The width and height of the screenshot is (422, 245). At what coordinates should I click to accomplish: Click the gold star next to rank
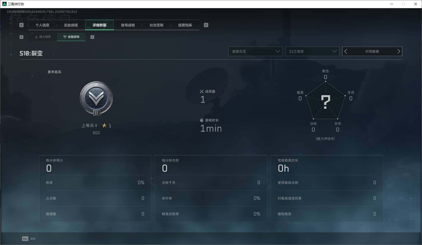(105, 126)
